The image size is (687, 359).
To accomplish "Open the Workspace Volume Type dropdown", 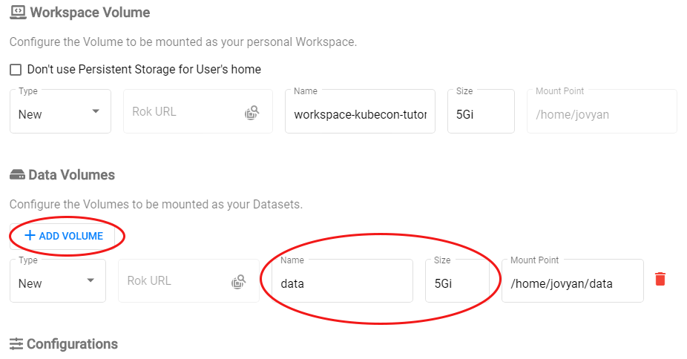I will pos(60,113).
